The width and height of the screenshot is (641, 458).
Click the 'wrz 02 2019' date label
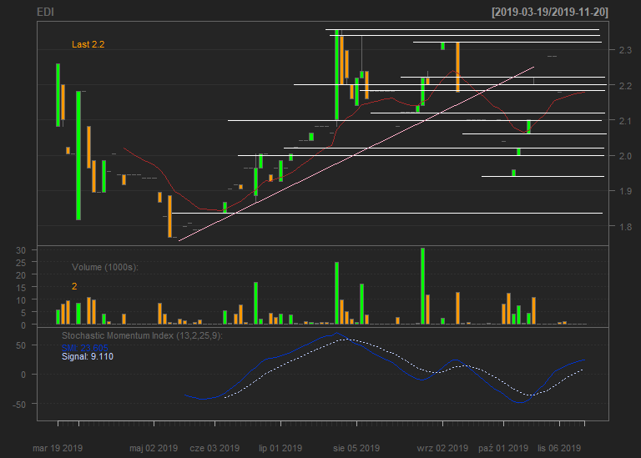click(442, 448)
